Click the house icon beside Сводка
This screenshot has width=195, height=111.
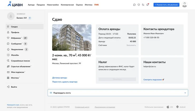point(8,27)
